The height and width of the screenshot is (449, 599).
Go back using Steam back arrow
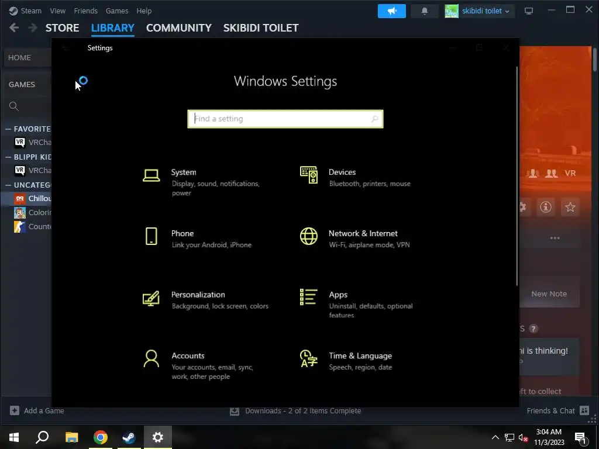pyautogui.click(x=14, y=27)
